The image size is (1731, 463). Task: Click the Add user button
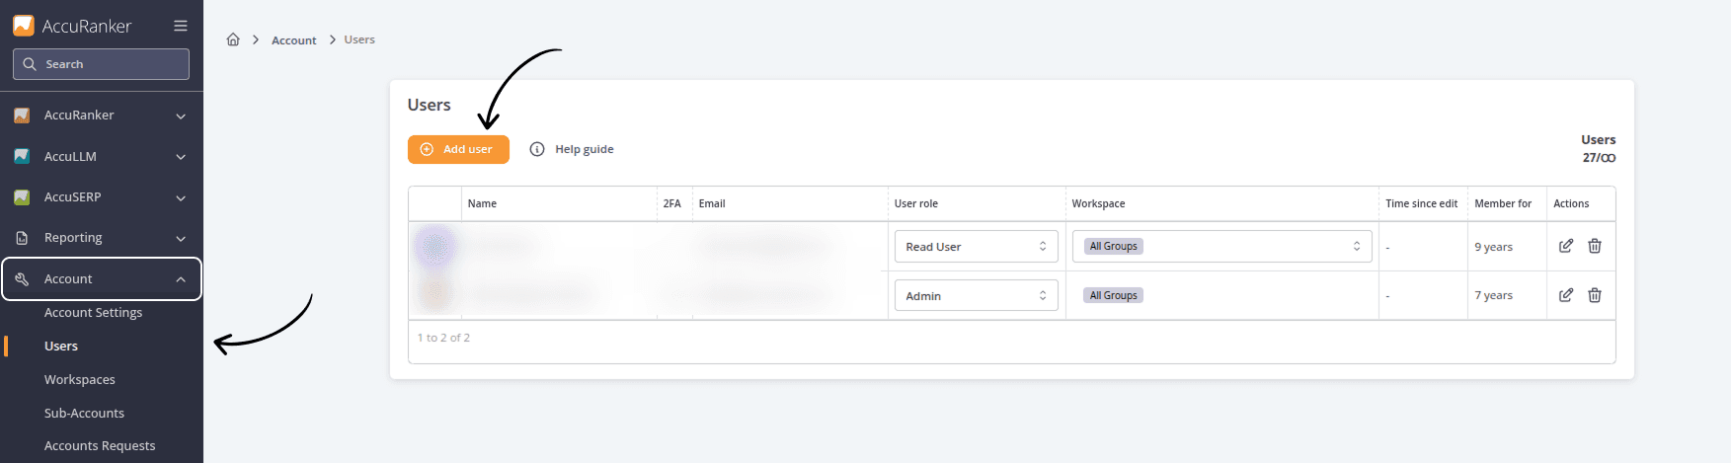point(458,149)
